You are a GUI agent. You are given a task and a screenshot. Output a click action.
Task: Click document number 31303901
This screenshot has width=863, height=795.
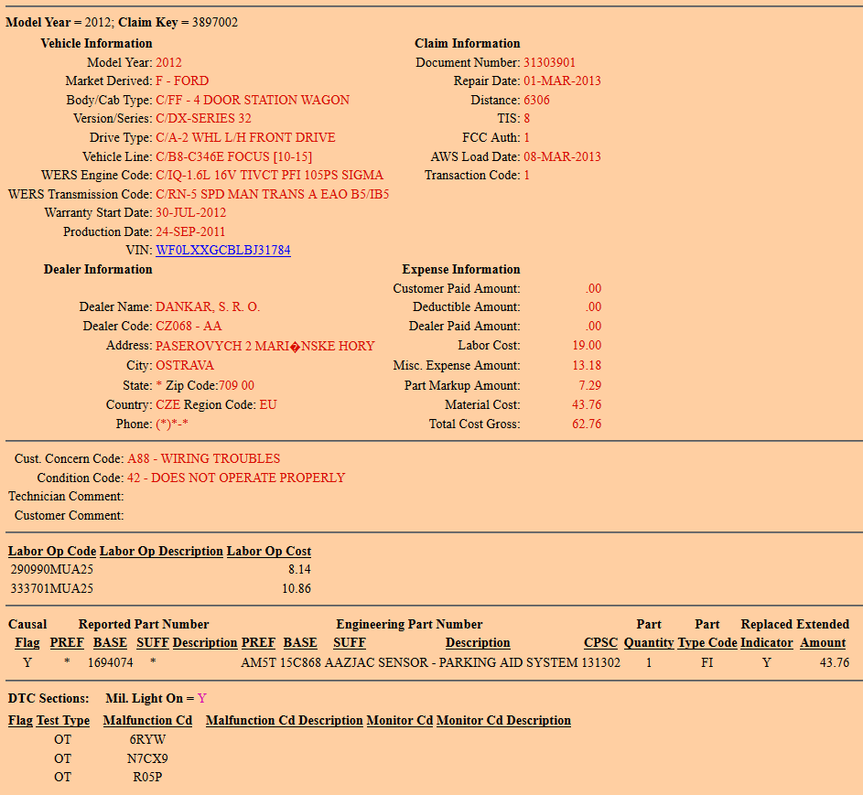(x=549, y=62)
